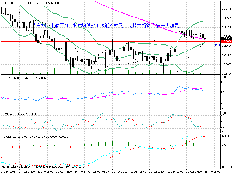Click the 80 level on RSI scale
The height and width of the screenshot is (174, 232).
(x=222, y=82)
